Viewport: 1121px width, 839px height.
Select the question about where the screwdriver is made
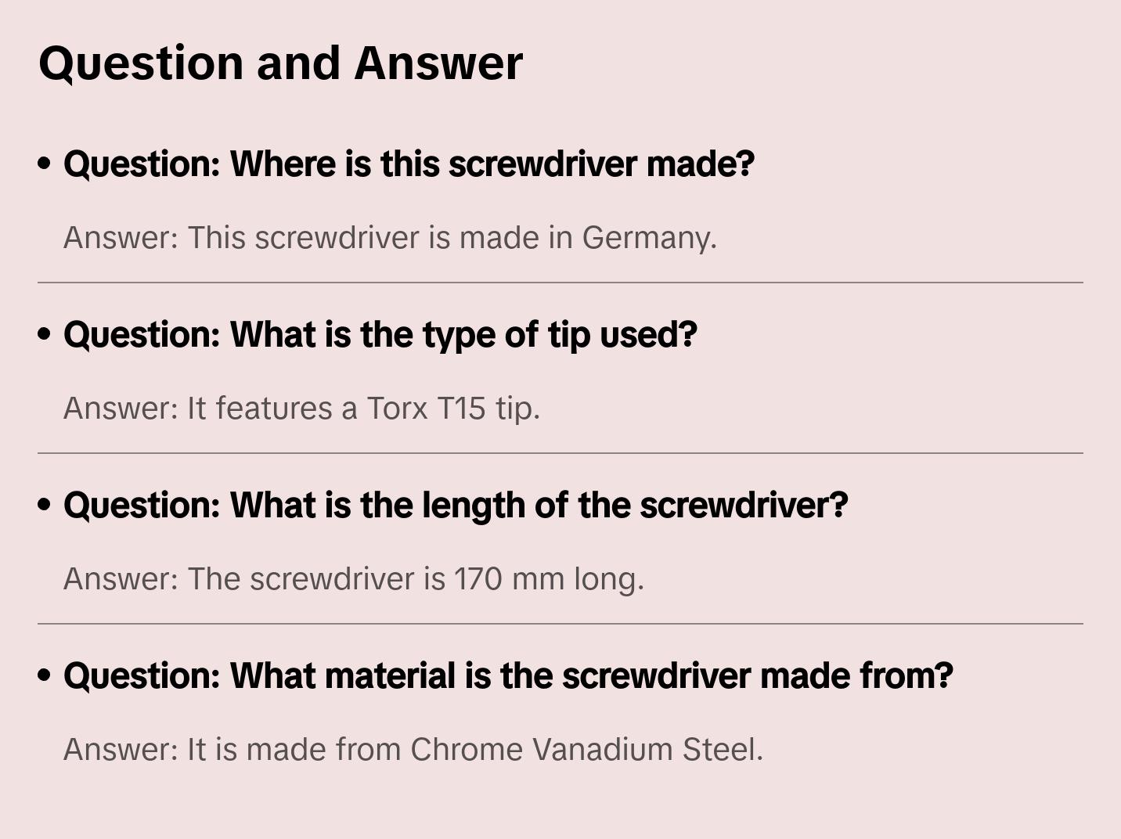point(409,164)
